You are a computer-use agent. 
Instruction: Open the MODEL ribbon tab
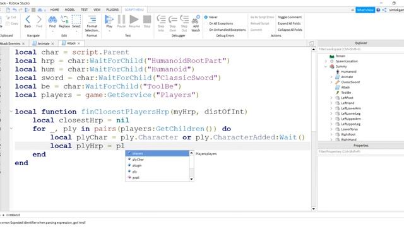pos(69,10)
